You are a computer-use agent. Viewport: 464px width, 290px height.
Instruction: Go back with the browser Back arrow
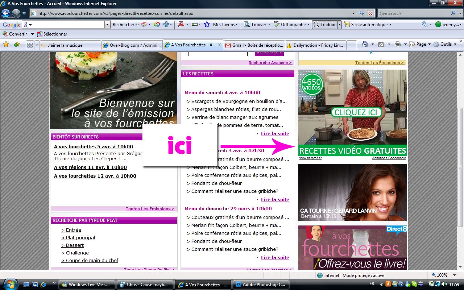pyautogui.click(x=5, y=13)
